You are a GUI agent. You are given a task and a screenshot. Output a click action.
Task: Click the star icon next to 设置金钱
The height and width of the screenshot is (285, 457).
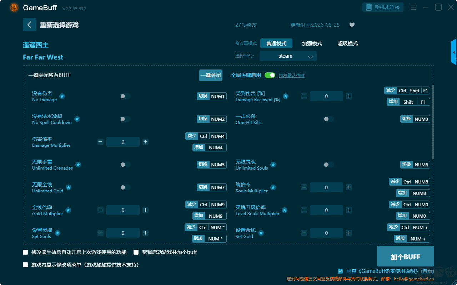click(261, 233)
